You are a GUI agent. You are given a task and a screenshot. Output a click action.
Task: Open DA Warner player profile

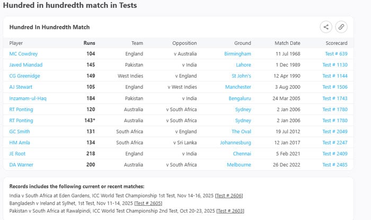(x=22, y=165)
